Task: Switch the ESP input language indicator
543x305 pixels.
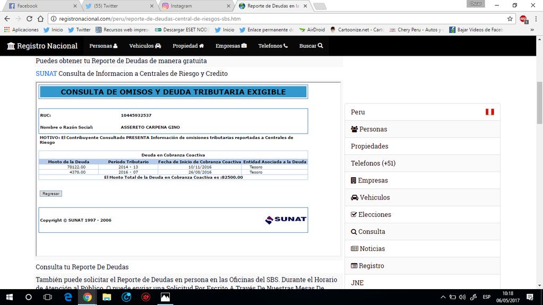Action: [x=487, y=297]
